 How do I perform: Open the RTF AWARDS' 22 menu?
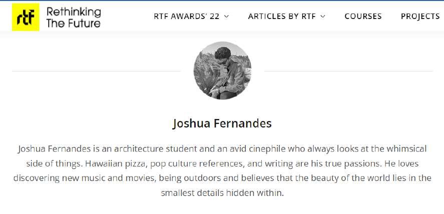[186, 16]
